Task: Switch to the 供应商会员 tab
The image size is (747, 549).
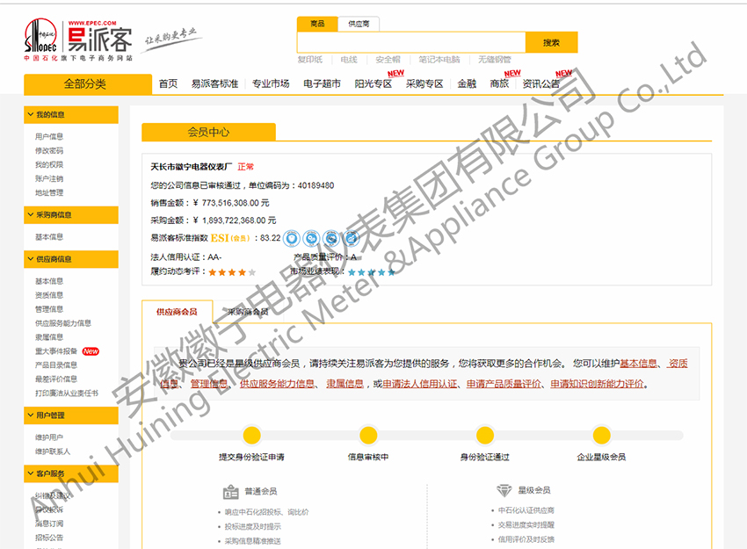Action: click(x=177, y=312)
